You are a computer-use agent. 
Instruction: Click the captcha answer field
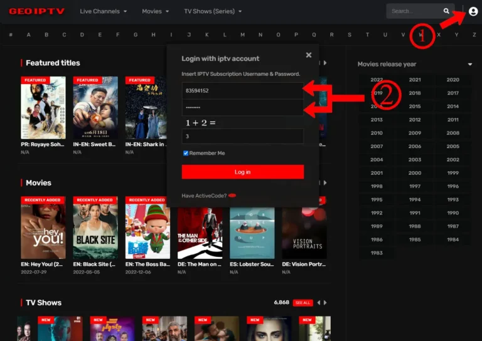tap(242, 136)
